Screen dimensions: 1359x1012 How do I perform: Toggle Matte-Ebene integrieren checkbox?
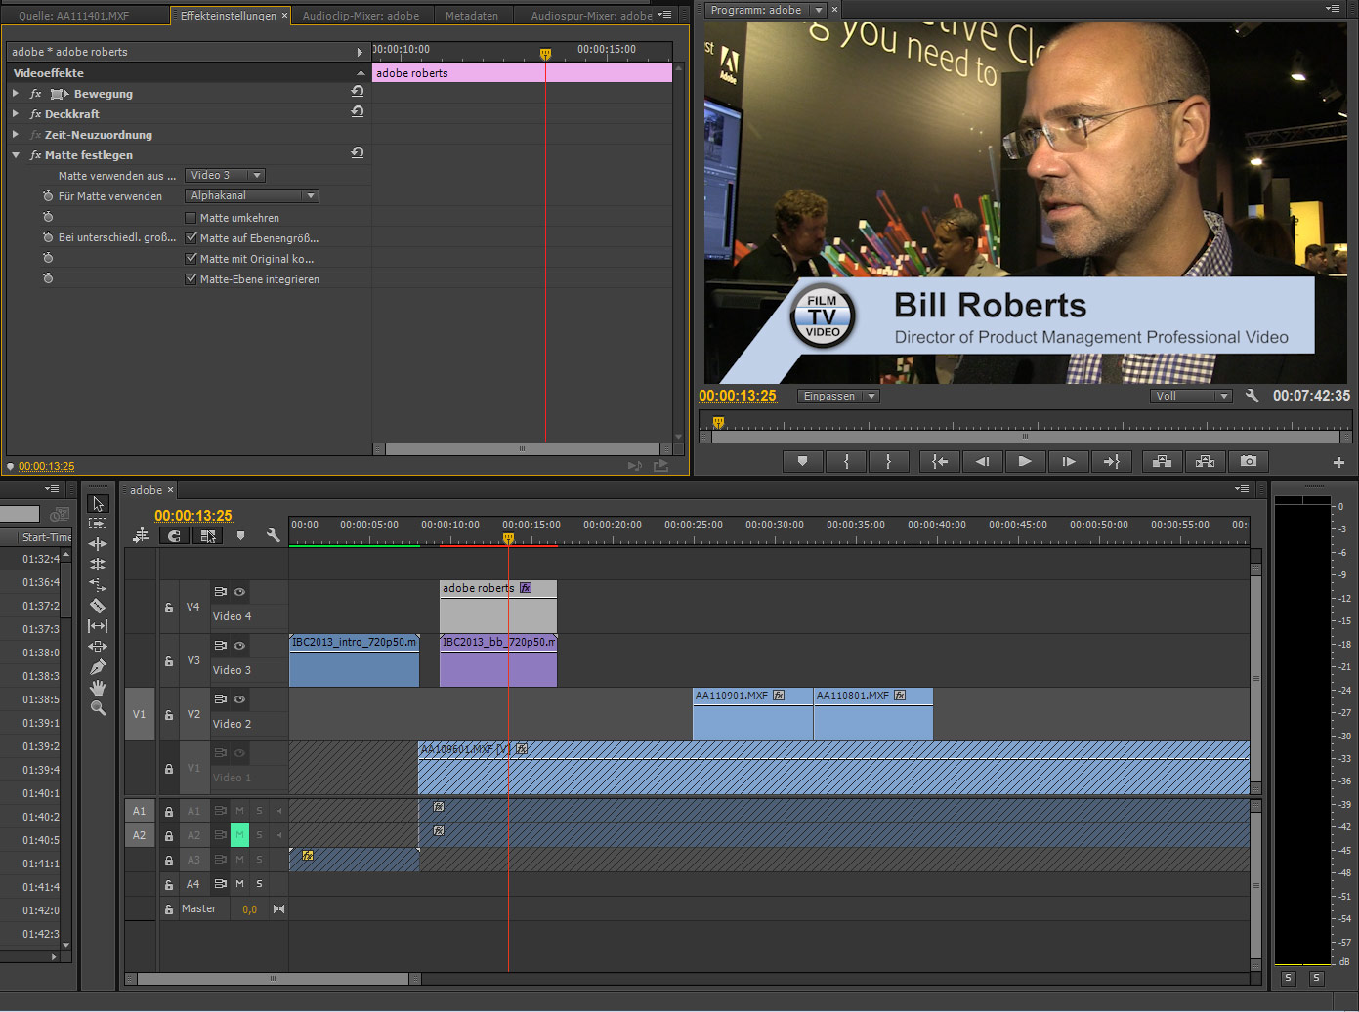191,279
